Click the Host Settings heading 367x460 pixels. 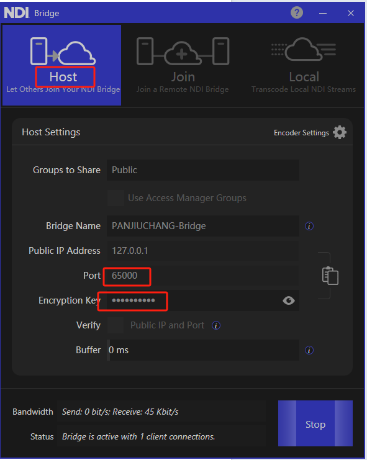51,132
